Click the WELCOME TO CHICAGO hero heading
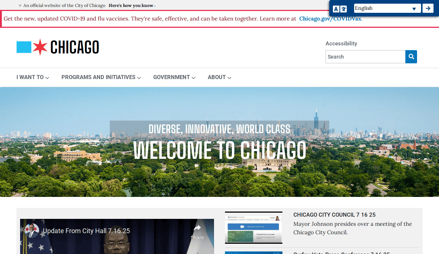 point(219,150)
